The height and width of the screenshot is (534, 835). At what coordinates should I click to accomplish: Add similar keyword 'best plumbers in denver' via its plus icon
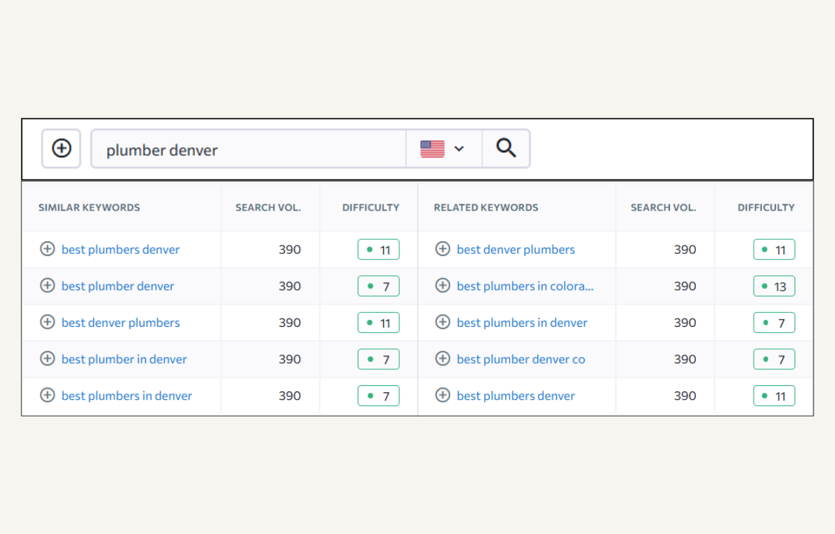(x=47, y=395)
